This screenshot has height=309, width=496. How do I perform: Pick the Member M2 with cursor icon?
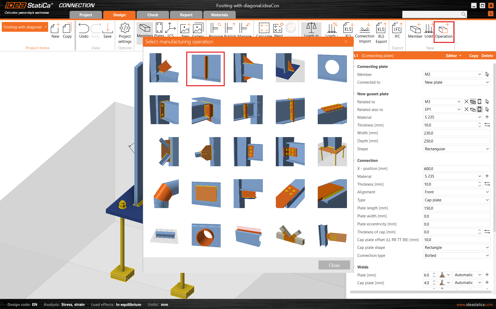(487, 74)
